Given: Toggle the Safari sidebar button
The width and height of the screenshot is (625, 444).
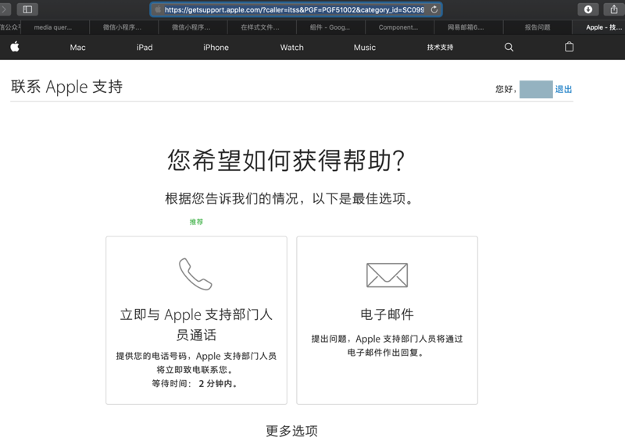Looking at the screenshot, I should [27, 9].
